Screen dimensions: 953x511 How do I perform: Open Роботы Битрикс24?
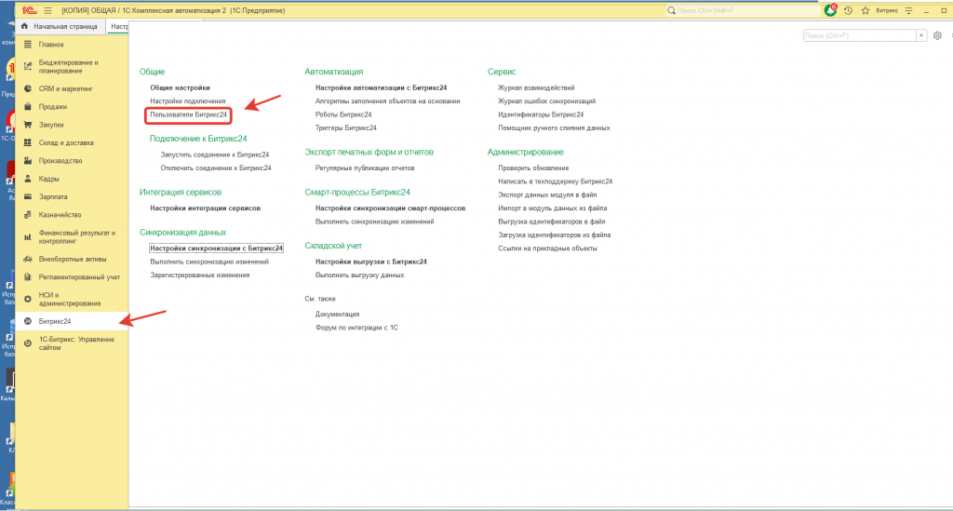tap(343, 114)
